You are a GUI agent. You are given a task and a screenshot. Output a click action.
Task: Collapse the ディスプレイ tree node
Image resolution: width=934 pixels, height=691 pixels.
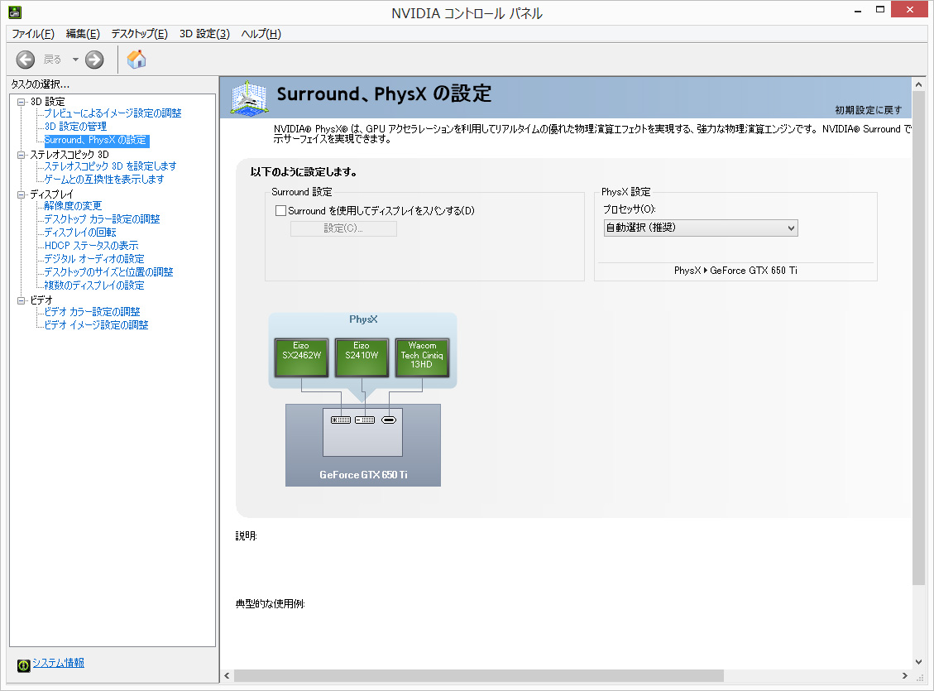click(22, 194)
